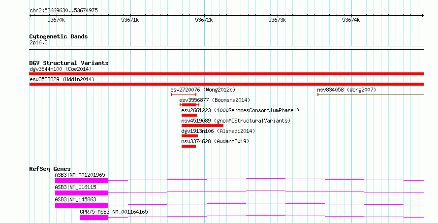Select the dgv1913n106 red bar
The image size is (438, 223).
[189, 136]
